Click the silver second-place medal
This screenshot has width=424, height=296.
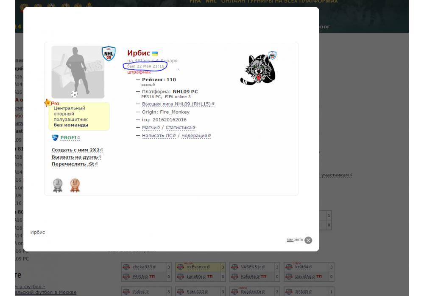click(58, 186)
